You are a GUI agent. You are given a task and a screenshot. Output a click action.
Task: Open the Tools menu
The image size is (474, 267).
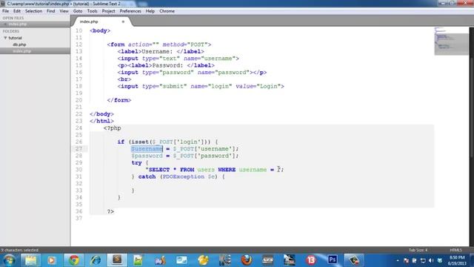[92, 11]
